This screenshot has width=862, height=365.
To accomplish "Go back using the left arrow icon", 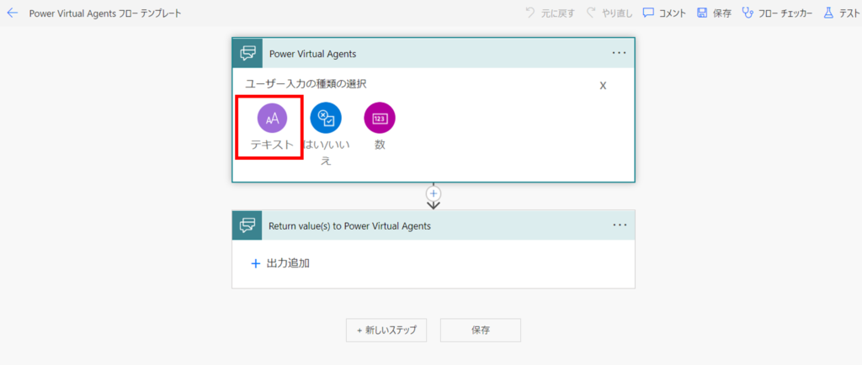I will (x=12, y=13).
